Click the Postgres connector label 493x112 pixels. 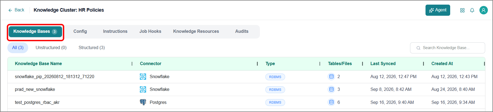click(x=158, y=103)
